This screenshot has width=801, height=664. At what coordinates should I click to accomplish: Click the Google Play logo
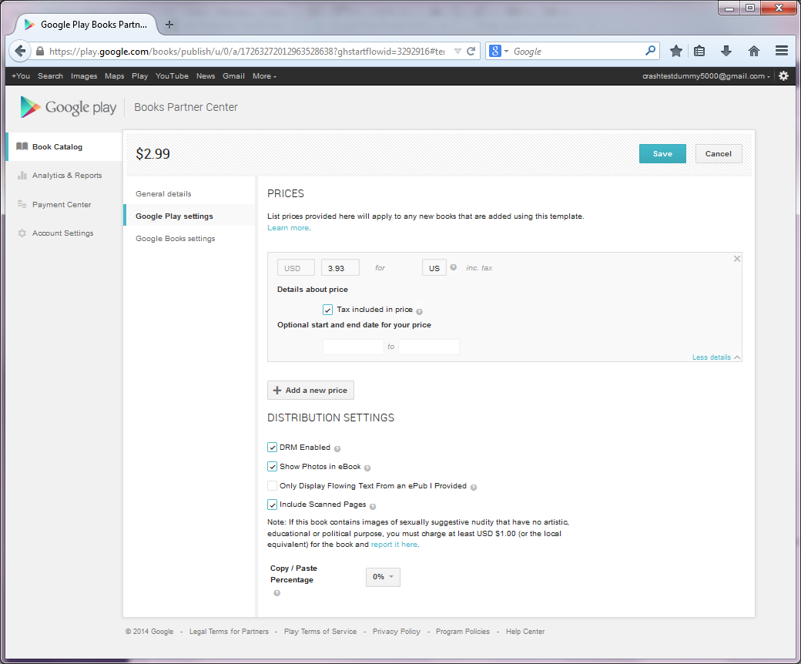click(x=69, y=107)
